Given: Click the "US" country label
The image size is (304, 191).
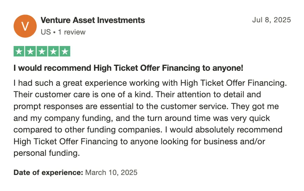Looking at the screenshot, I should pyautogui.click(x=45, y=32).
